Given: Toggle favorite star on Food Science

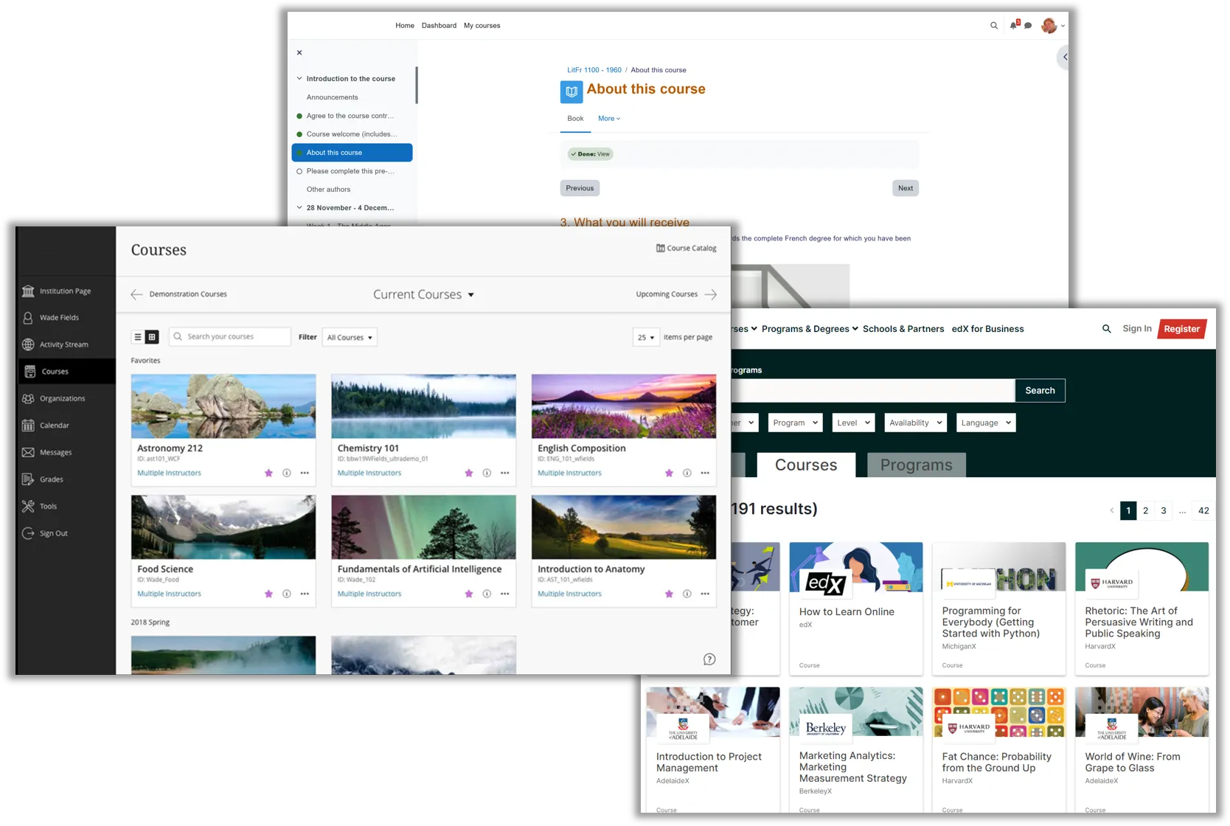Looking at the screenshot, I should click(268, 594).
